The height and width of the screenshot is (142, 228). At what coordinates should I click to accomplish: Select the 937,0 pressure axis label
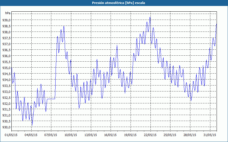6,44
